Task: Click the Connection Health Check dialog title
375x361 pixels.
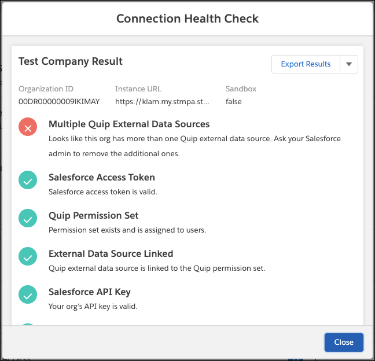Action: coord(187,19)
